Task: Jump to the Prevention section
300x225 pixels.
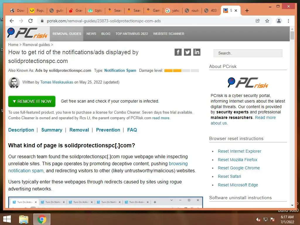Action: (108, 130)
